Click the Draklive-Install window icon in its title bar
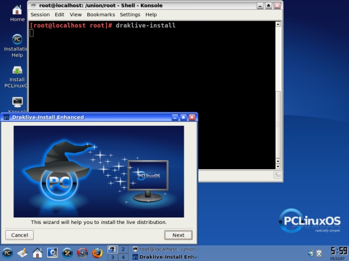The image size is (349, 261). pyautogui.click(x=6, y=117)
